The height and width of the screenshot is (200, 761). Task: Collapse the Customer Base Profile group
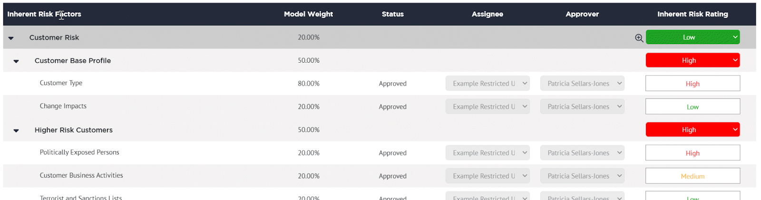[x=16, y=61]
